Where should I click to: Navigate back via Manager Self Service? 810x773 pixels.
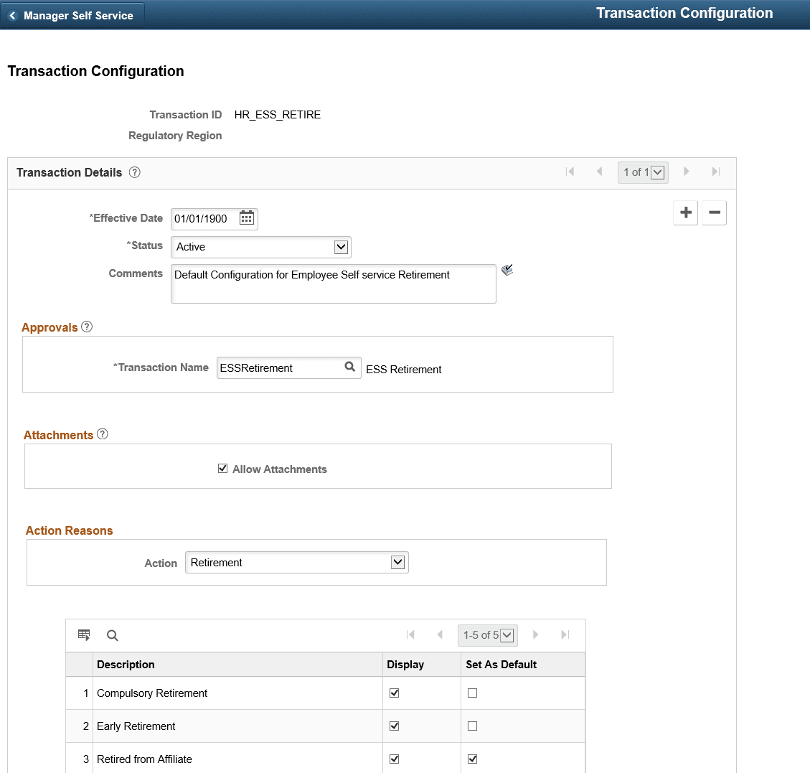click(x=72, y=14)
